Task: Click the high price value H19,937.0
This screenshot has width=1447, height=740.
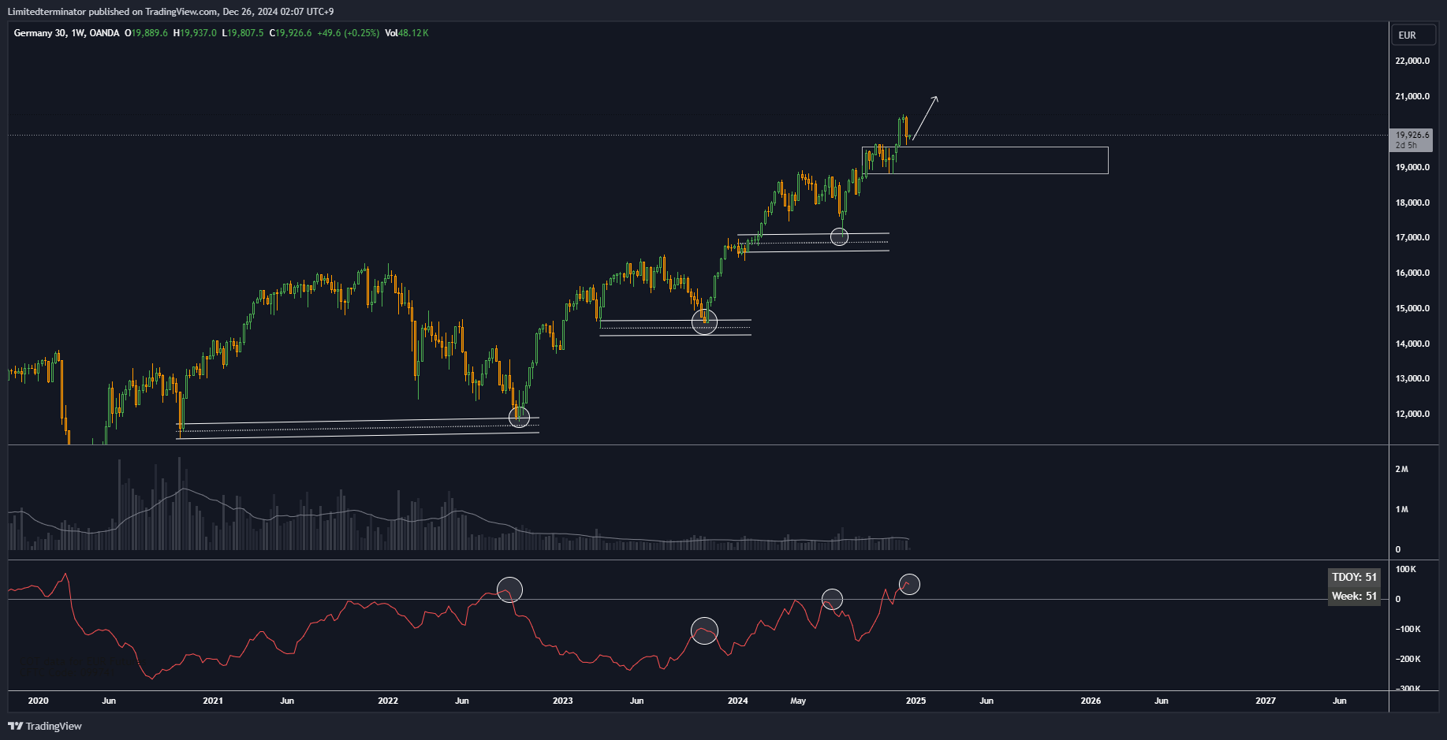Action: click(x=195, y=33)
